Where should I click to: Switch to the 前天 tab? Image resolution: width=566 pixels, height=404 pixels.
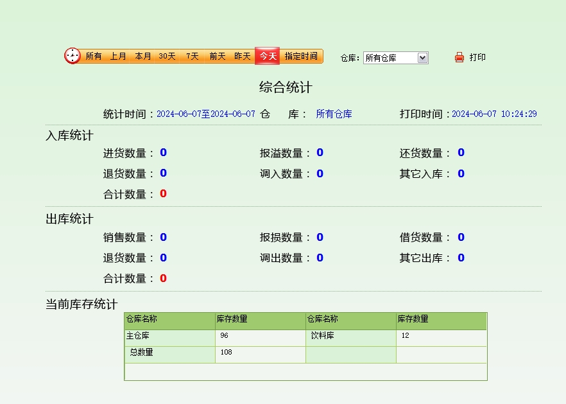click(x=218, y=57)
